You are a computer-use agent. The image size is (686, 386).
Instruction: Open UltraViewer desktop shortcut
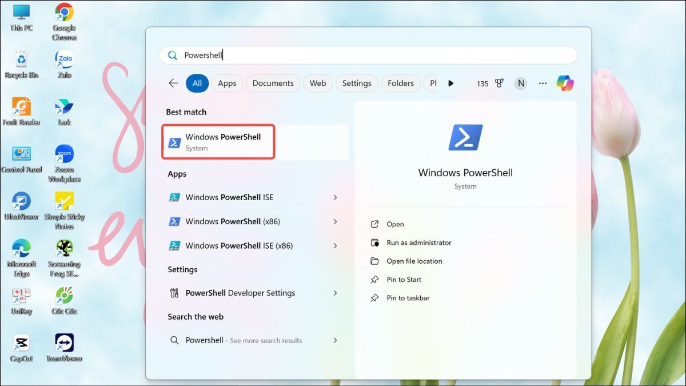click(x=21, y=207)
